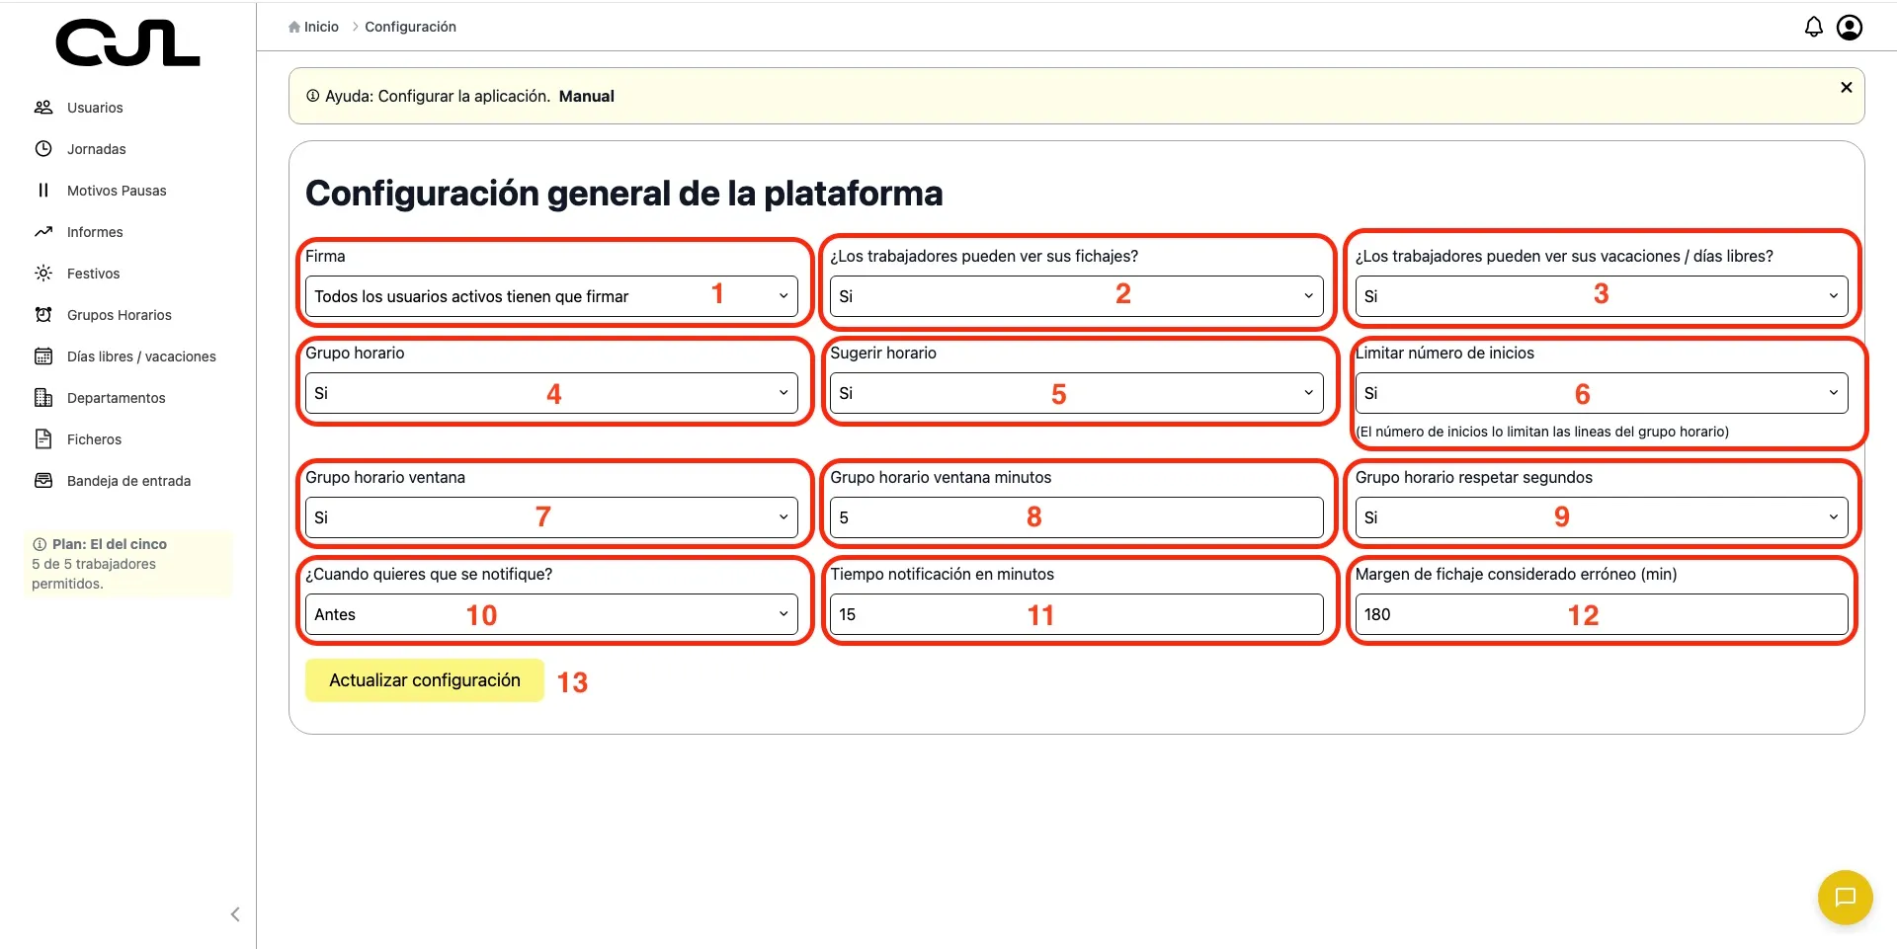Open the chat support bubble button
The image size is (1897, 949).
(1846, 897)
